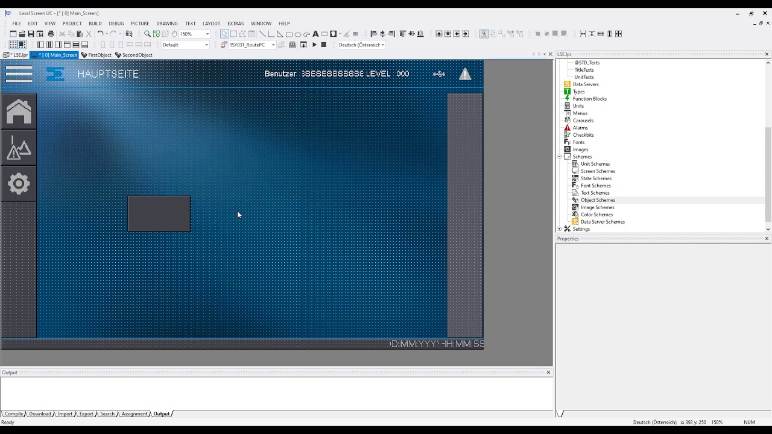
Task: Select the line drawing tool
Action: 262,34
